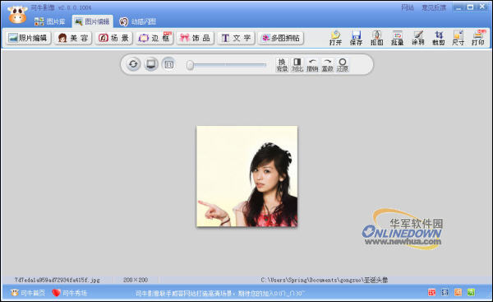Save the picture using 保存 icon

click(x=357, y=38)
